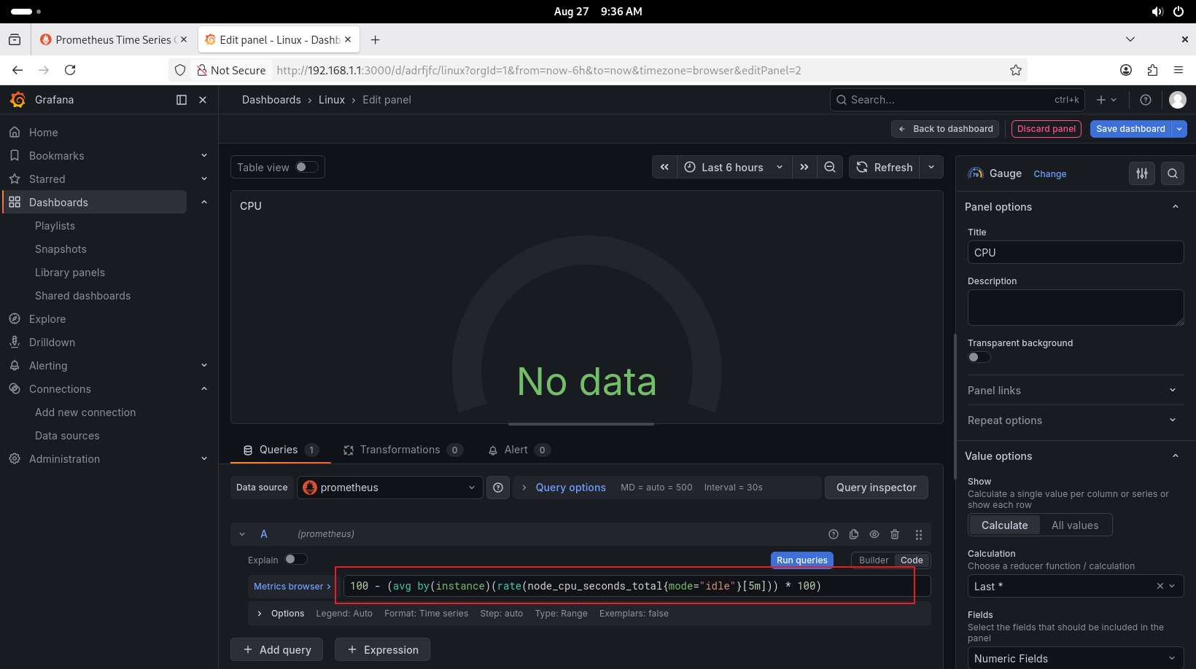The width and height of the screenshot is (1196, 669).
Task: Show all panel options sliders icon
Action: [x=1142, y=173]
